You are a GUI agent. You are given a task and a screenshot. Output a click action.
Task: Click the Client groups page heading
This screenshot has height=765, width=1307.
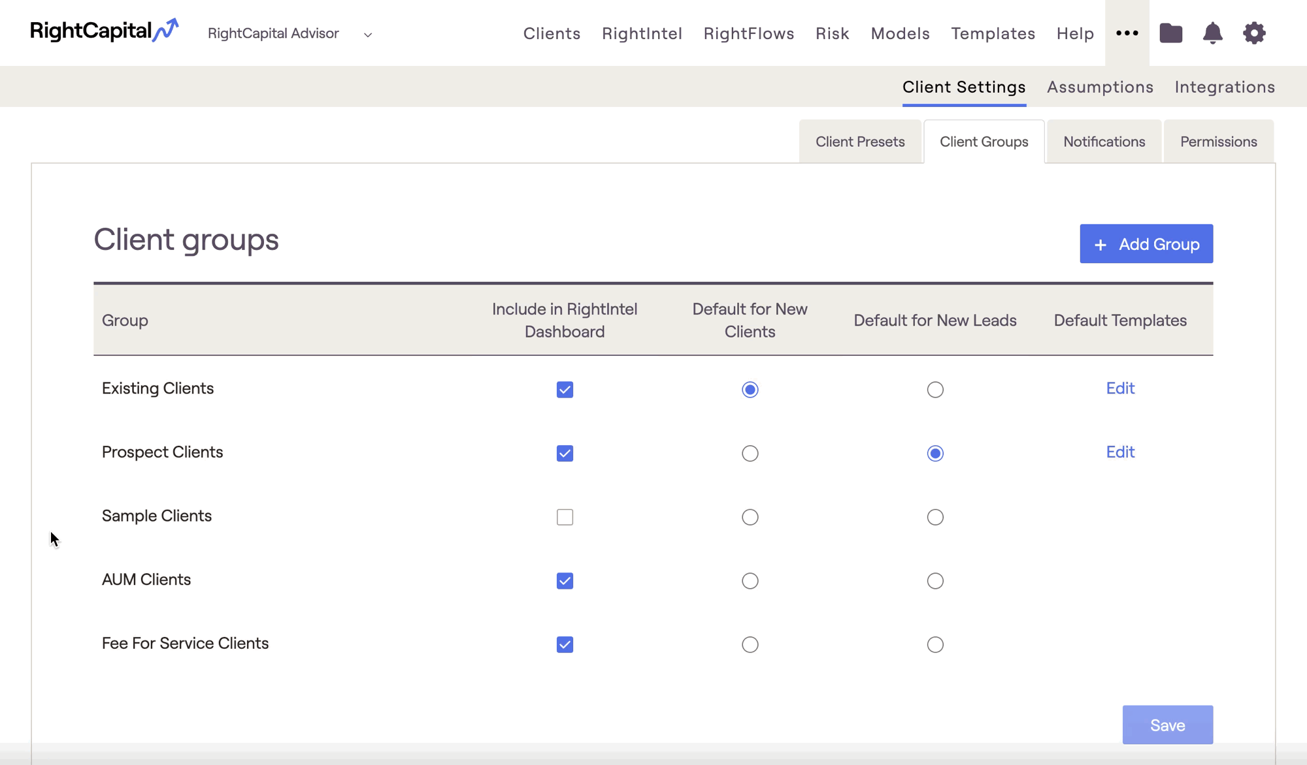186,240
